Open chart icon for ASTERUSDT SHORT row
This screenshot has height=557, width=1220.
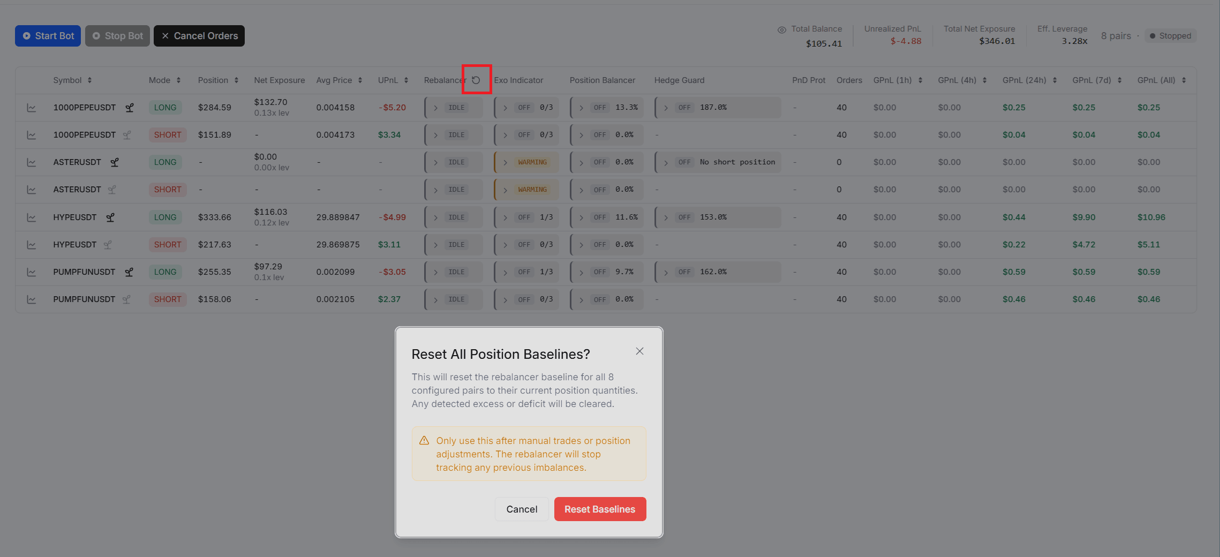[x=32, y=190]
